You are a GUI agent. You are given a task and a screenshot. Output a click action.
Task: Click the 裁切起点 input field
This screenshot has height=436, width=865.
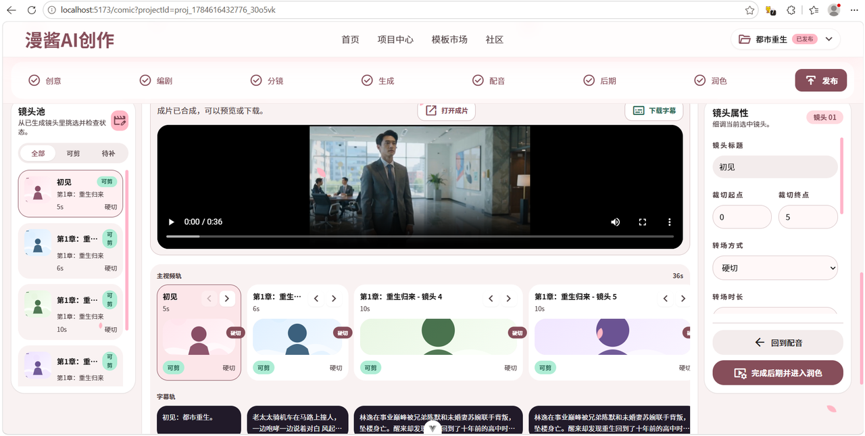click(742, 217)
